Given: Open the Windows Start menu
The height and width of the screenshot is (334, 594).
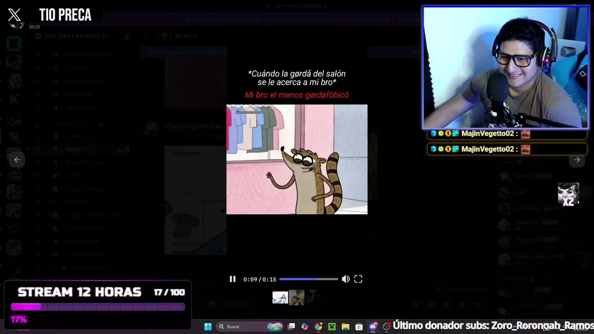Looking at the screenshot, I should 208,327.
